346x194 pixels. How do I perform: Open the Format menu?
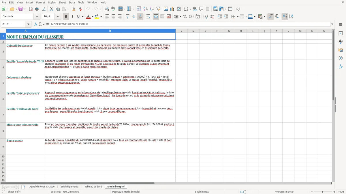click(41, 2)
